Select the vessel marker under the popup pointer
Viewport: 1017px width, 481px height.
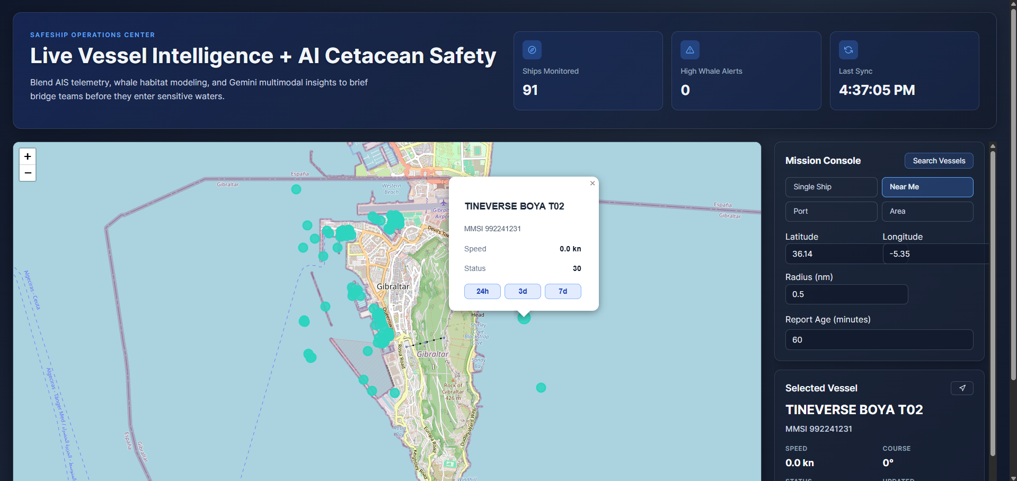point(524,318)
